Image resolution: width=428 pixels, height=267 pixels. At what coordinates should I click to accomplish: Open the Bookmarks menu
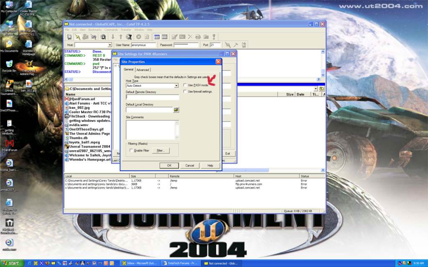[x=95, y=30]
